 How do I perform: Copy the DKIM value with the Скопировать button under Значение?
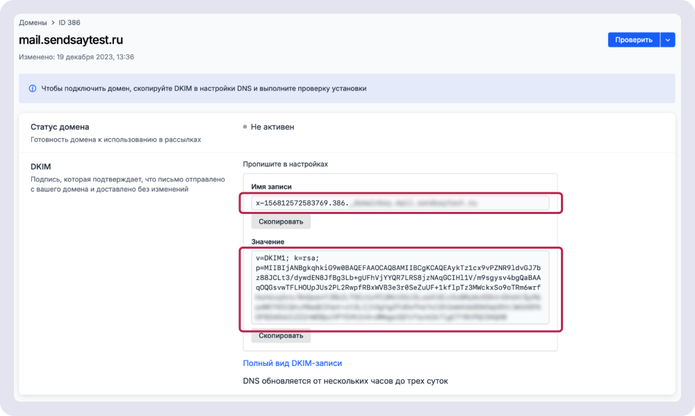point(281,335)
